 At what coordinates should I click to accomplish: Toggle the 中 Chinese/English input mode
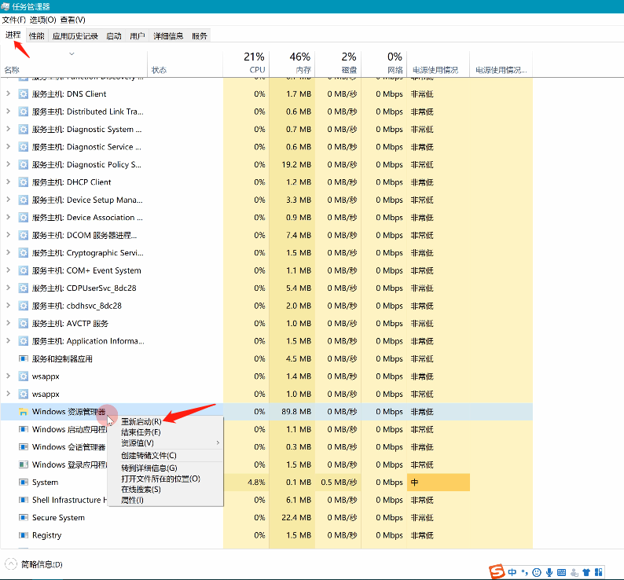tap(512, 572)
